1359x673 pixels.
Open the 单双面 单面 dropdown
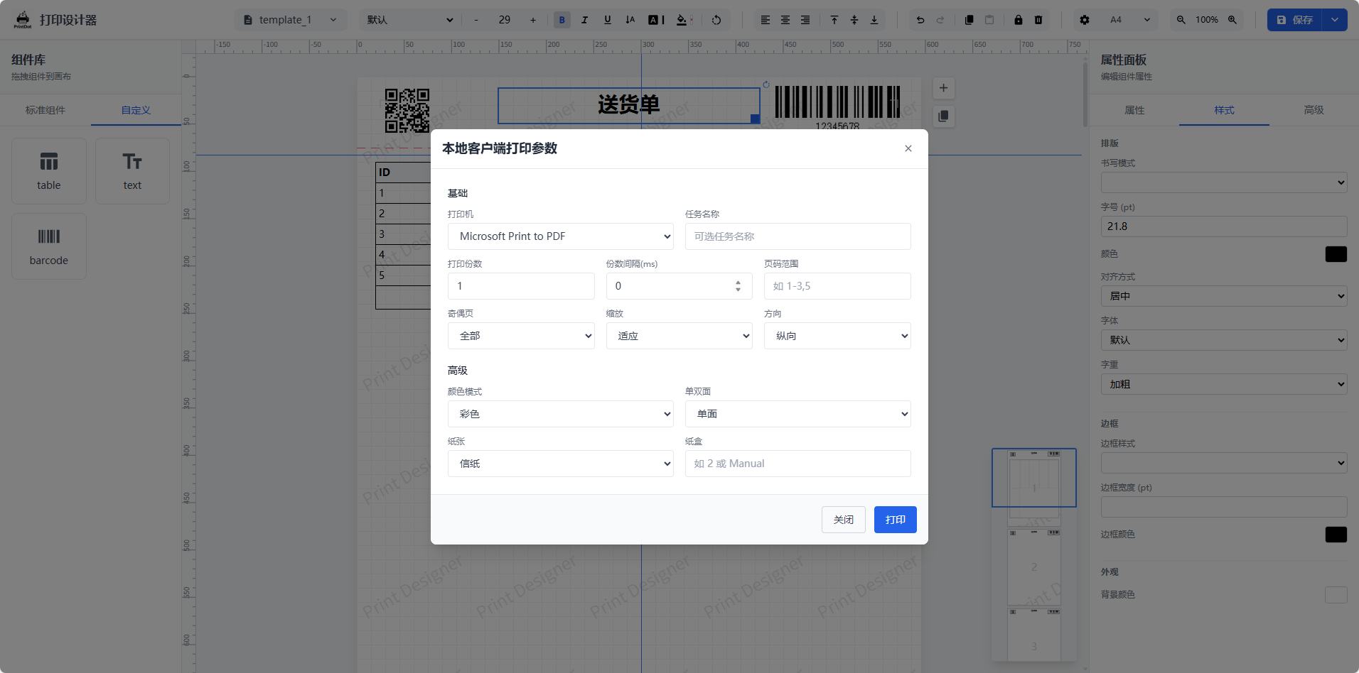798,414
